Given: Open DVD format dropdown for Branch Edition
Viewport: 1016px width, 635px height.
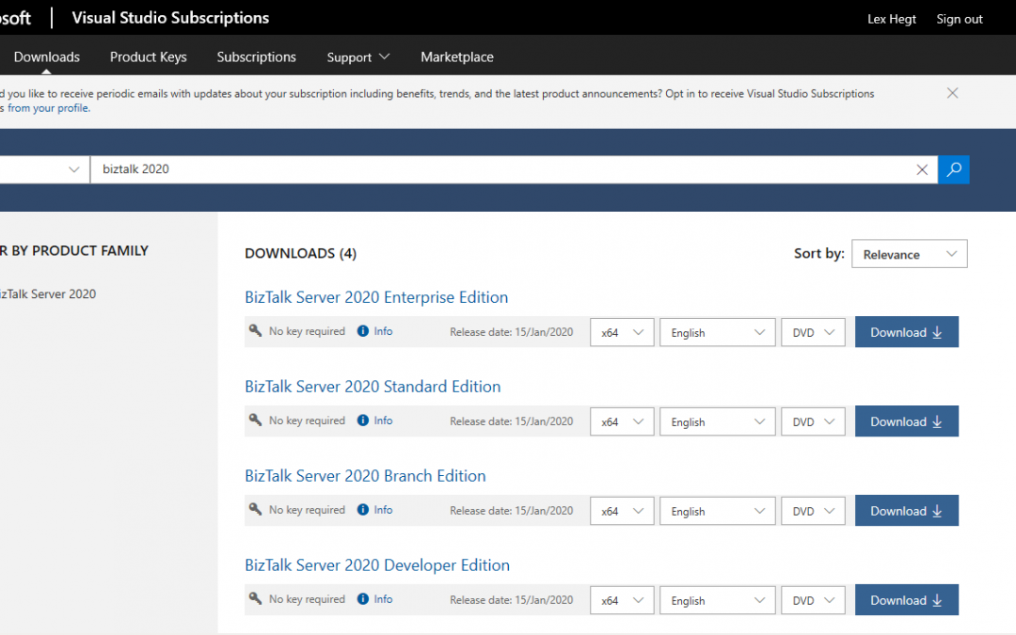Looking at the screenshot, I should coord(813,511).
